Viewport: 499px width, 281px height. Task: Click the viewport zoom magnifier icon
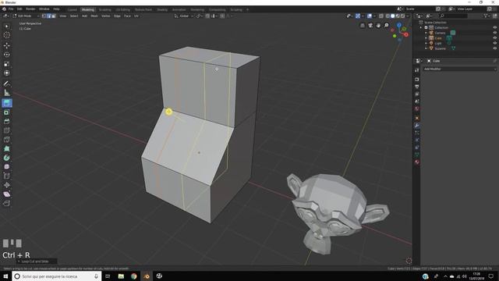pos(387,25)
